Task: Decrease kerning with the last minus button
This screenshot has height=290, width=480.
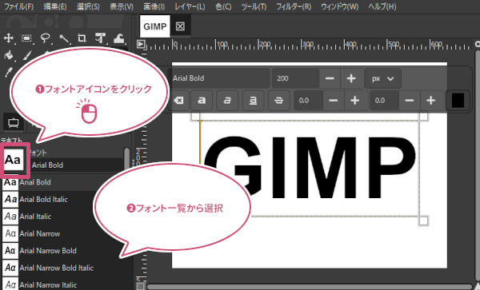Action: pyautogui.click(x=410, y=100)
